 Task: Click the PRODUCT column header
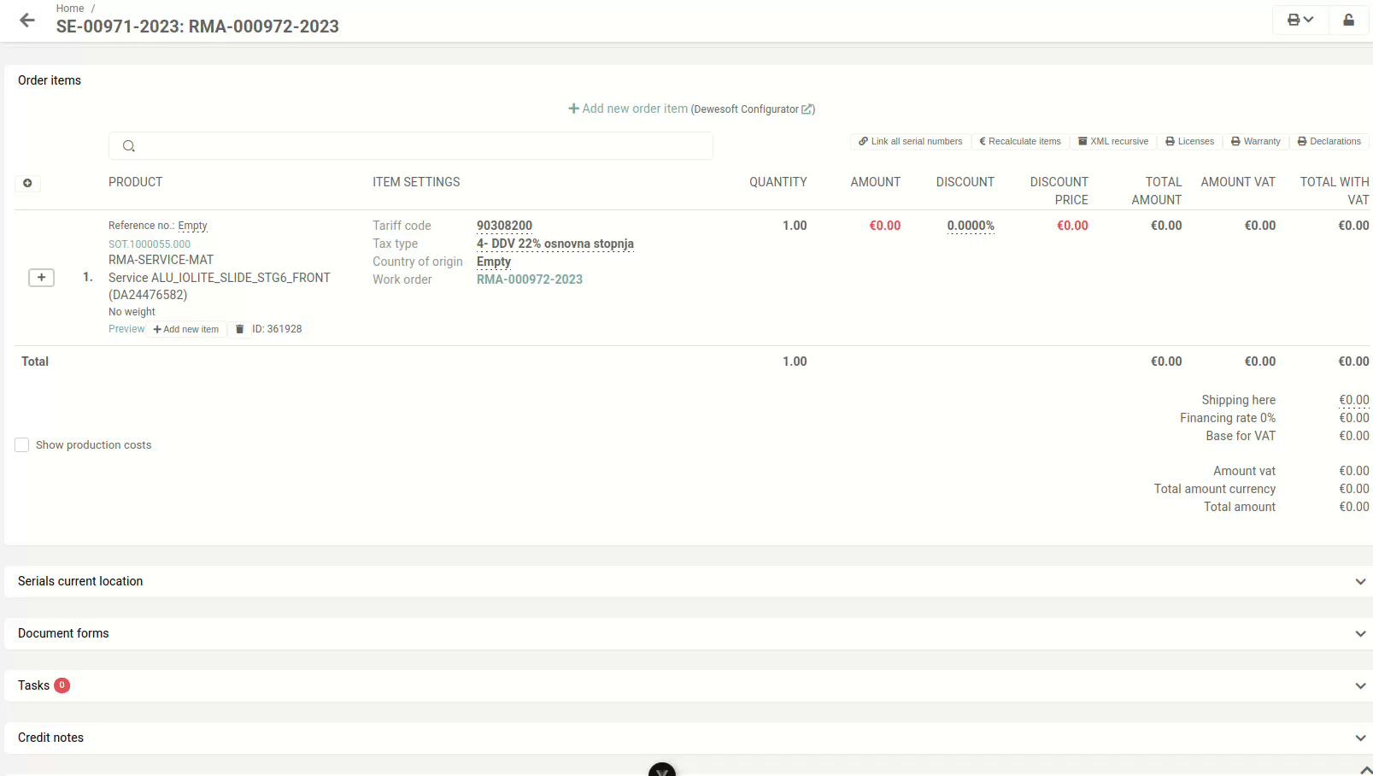135,182
